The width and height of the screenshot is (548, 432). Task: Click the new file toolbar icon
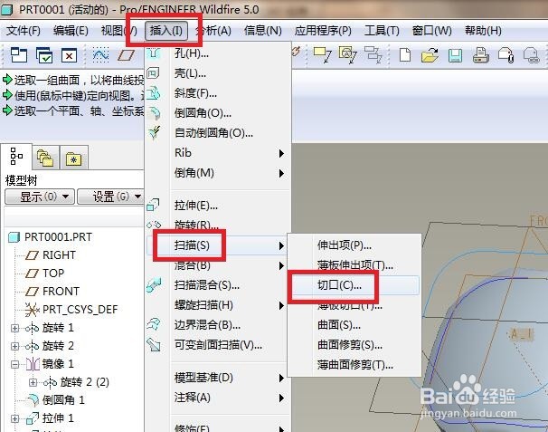405,55
